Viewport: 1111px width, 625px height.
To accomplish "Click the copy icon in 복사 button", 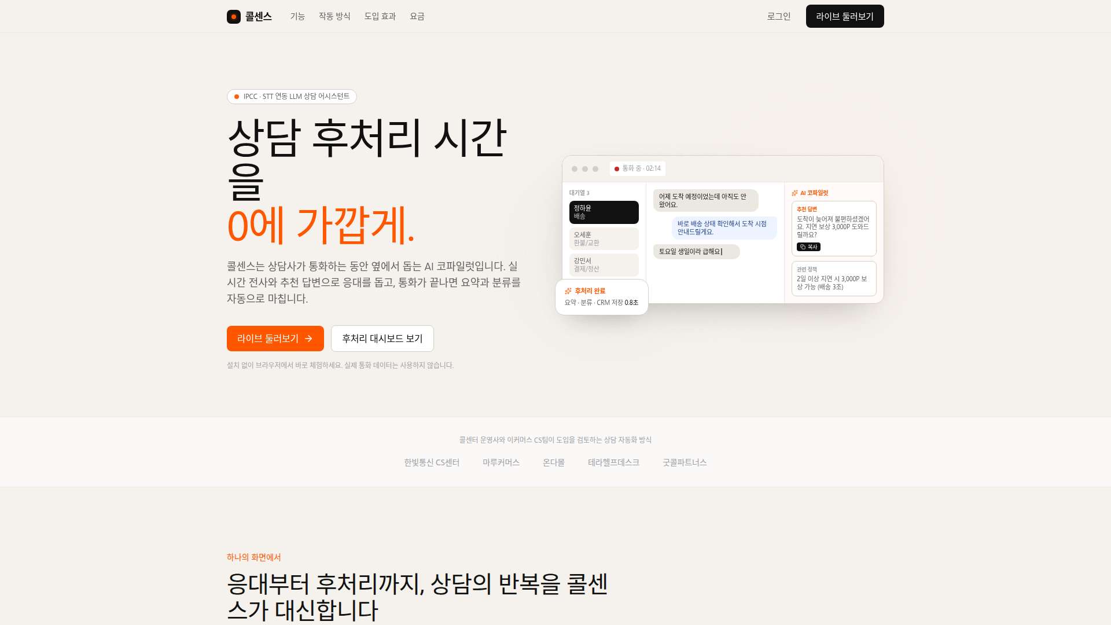I will 803,247.
